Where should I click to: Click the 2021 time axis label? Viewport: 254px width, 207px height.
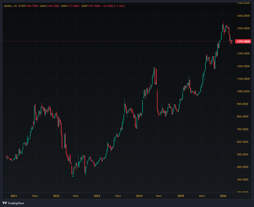14,196
